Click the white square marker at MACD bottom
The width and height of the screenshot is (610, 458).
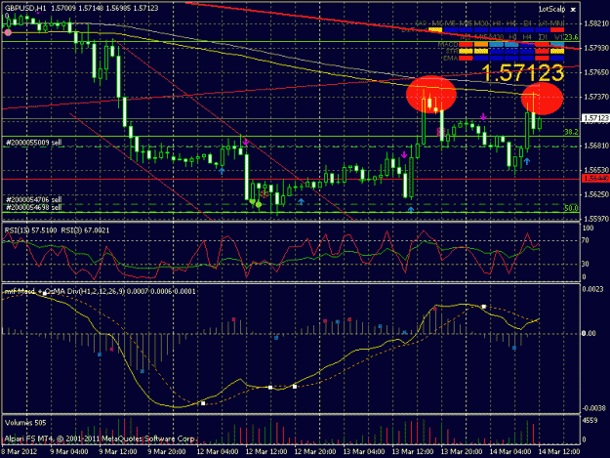(203, 403)
